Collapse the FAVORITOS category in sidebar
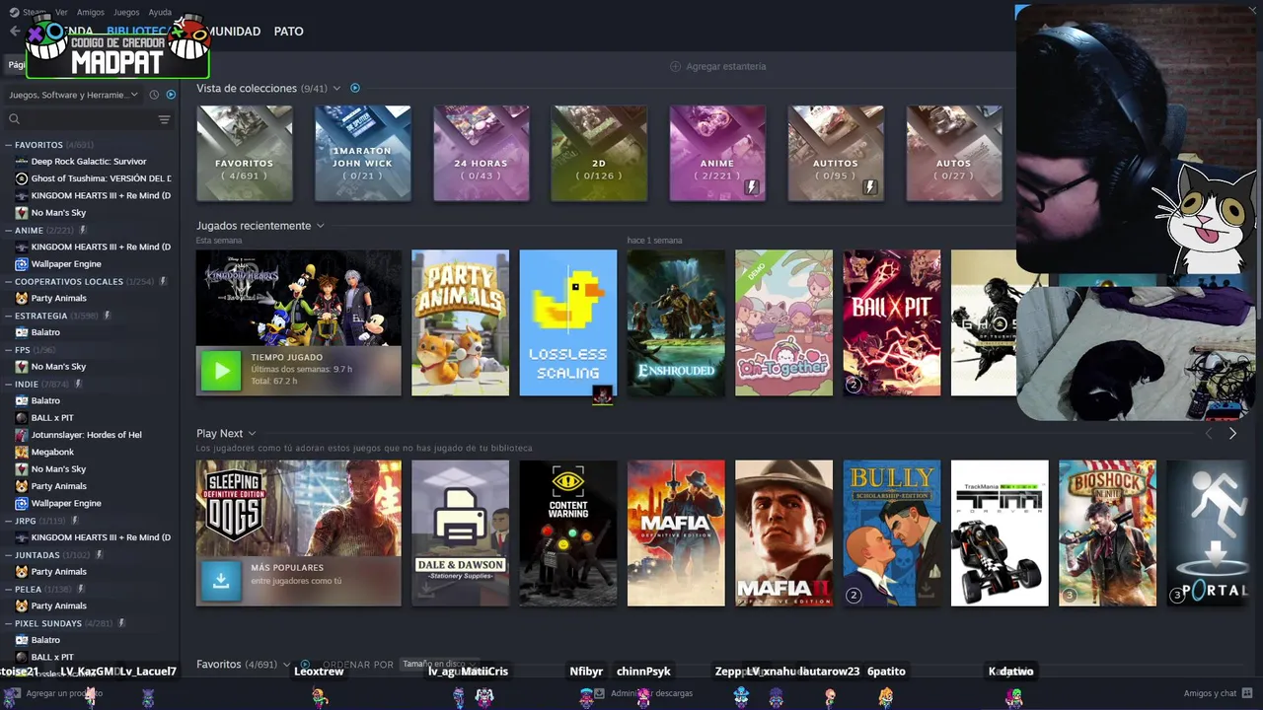 pos(8,145)
